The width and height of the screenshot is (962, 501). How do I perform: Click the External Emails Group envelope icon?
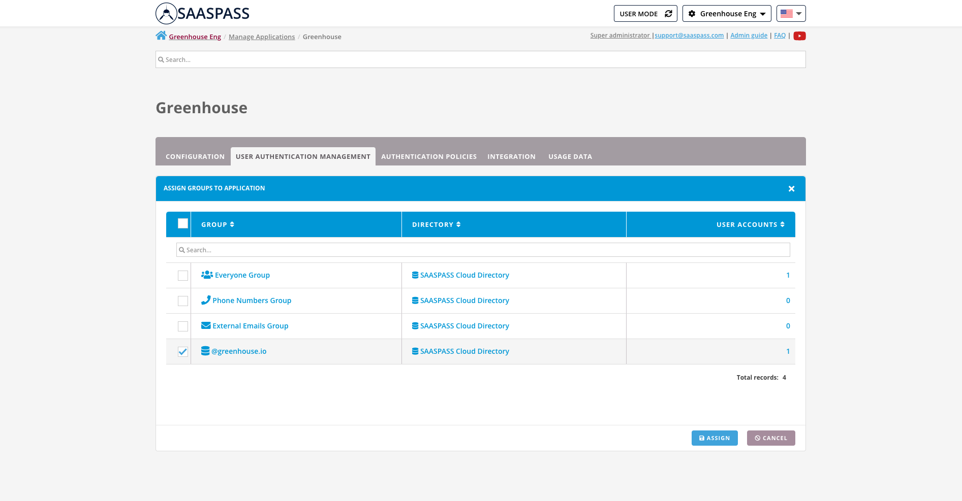tap(206, 326)
